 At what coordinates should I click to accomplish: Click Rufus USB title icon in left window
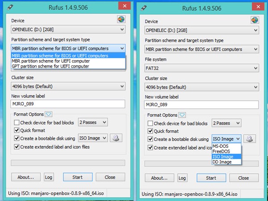pos(10,7)
